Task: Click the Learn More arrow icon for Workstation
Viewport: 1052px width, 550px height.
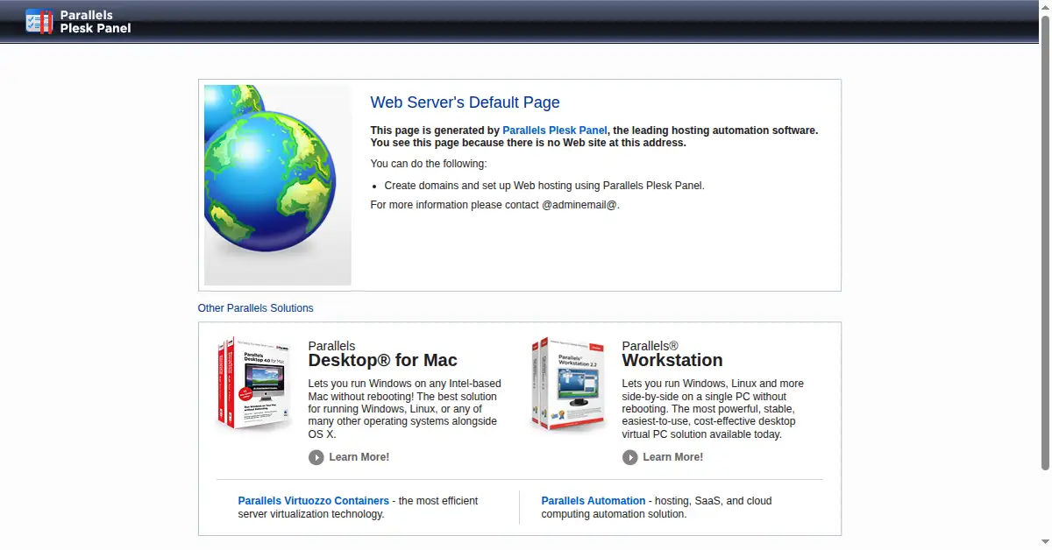Action: click(630, 457)
